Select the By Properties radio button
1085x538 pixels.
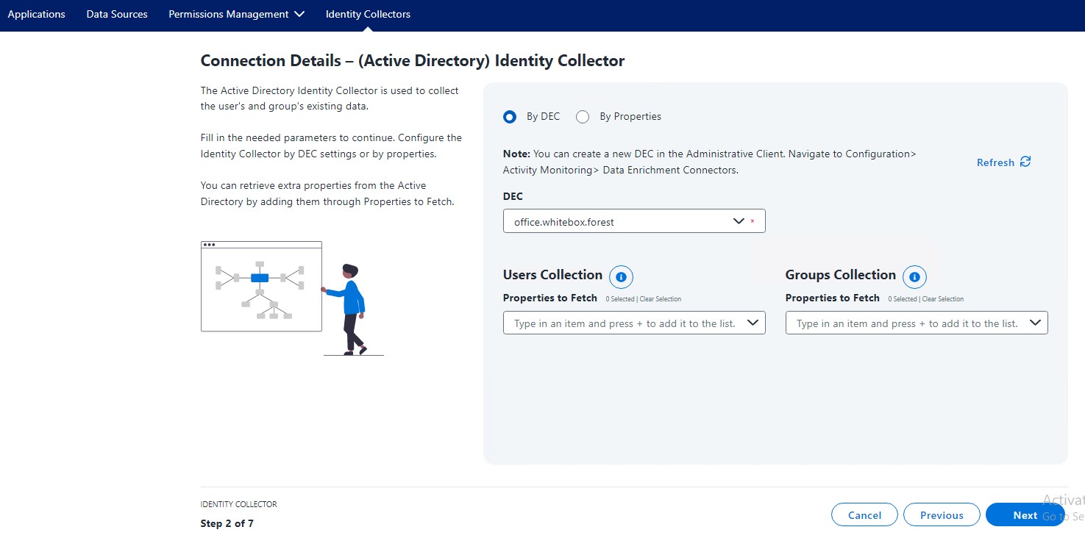coord(583,117)
